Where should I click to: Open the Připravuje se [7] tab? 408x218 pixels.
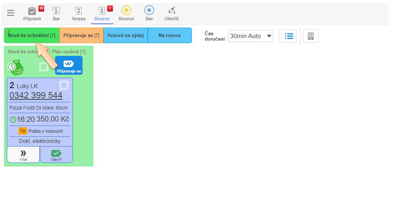(x=81, y=35)
